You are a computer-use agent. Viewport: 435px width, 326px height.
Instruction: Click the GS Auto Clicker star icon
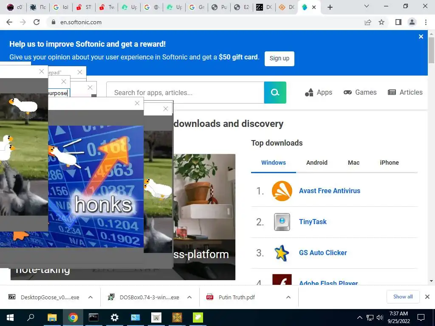coord(282,253)
